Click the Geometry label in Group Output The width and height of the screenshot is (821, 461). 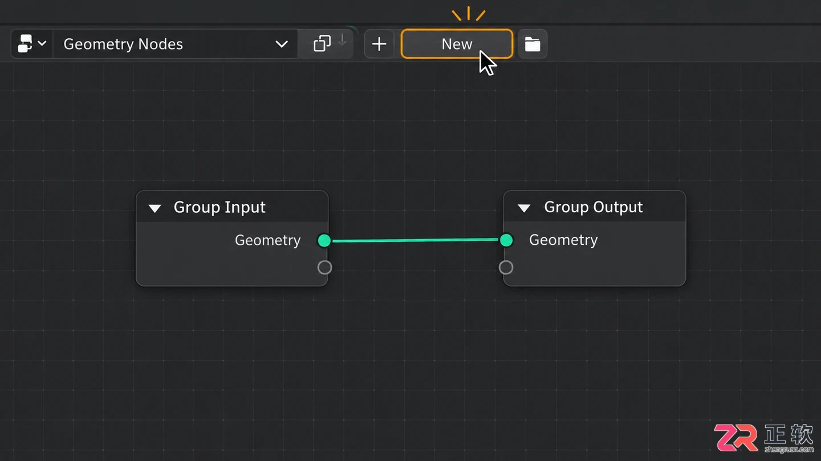coord(563,240)
